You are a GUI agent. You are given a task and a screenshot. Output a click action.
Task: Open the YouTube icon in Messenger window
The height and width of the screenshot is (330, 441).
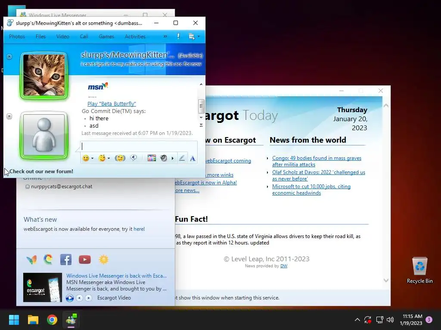(x=85, y=260)
